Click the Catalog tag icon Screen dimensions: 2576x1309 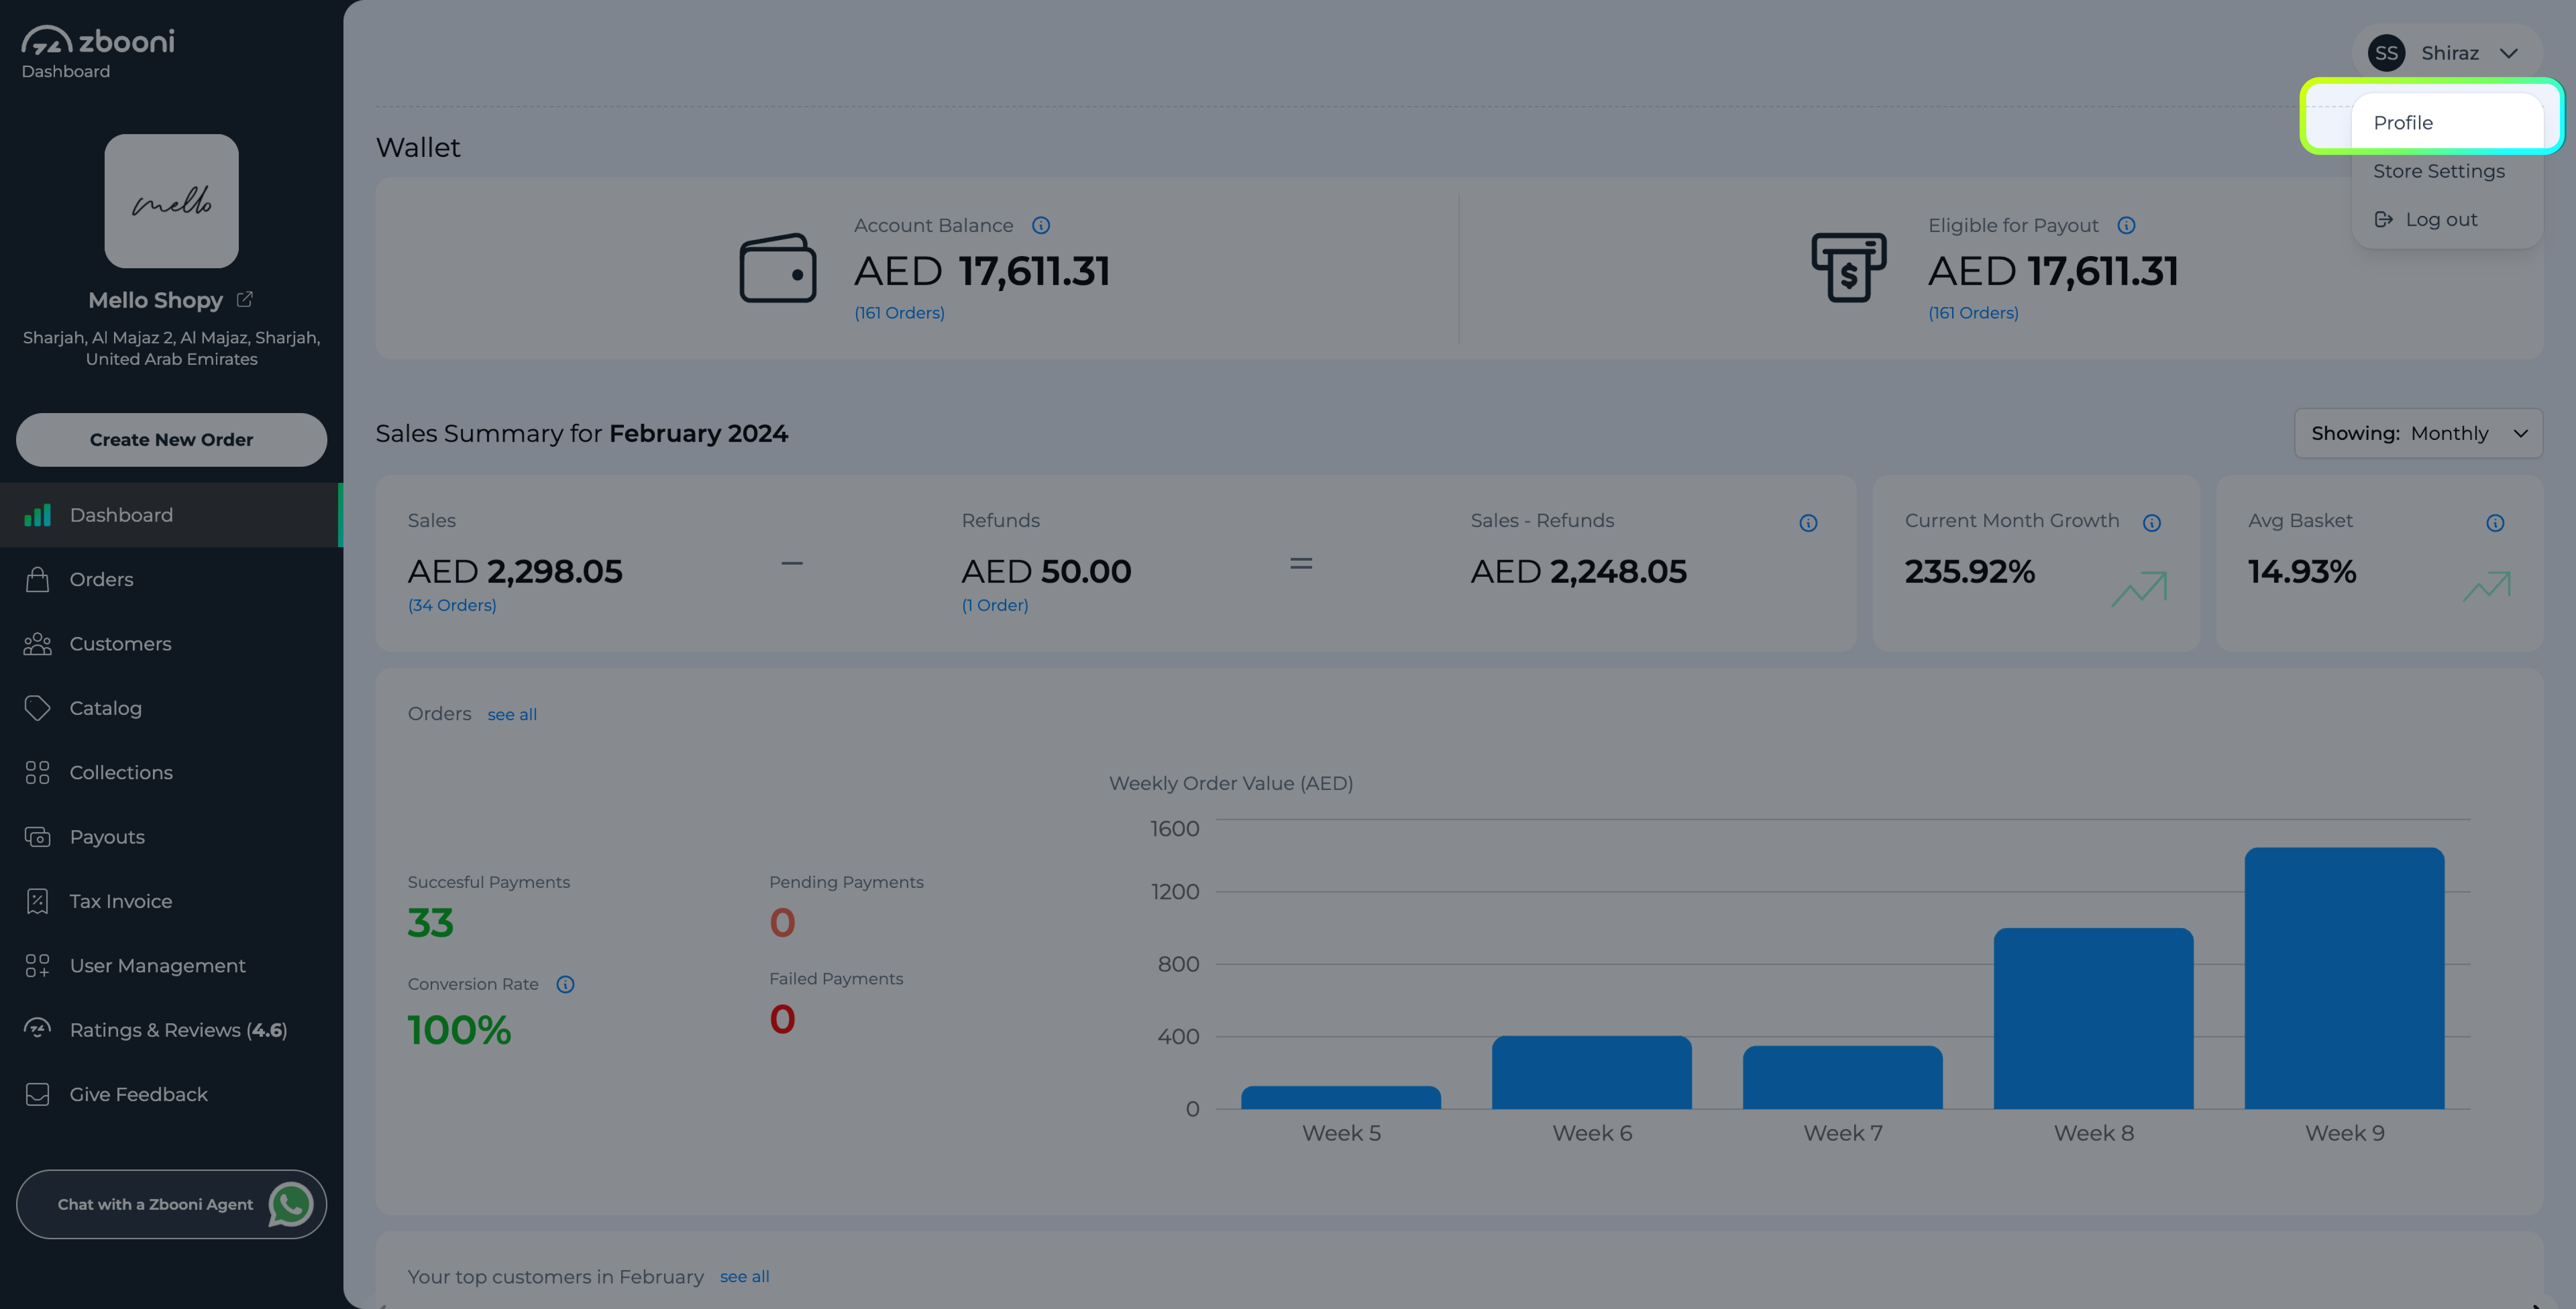pyautogui.click(x=37, y=708)
